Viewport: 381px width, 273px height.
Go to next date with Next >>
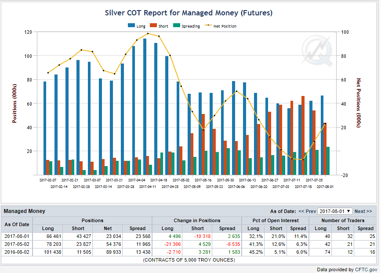pyautogui.click(x=363, y=211)
